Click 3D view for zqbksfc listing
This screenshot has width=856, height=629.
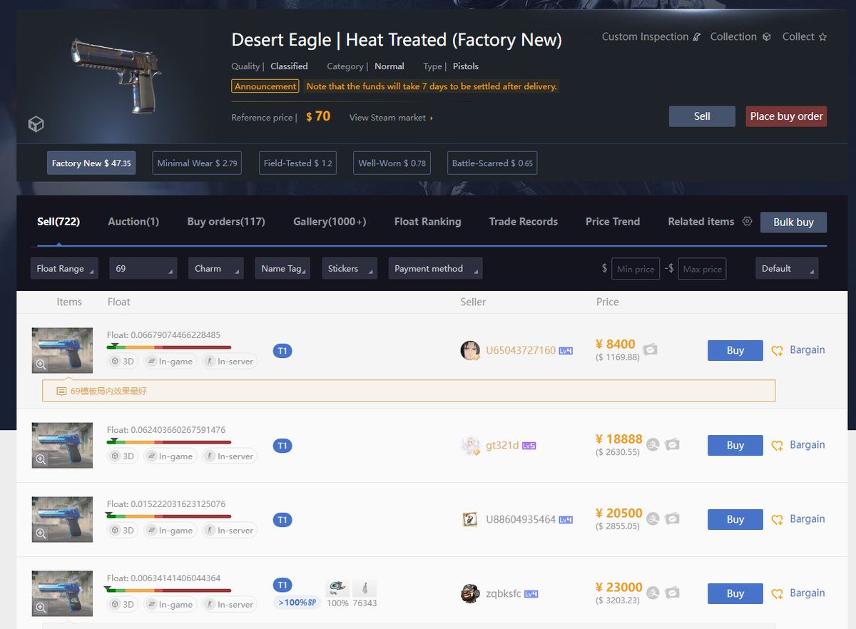[x=122, y=605]
